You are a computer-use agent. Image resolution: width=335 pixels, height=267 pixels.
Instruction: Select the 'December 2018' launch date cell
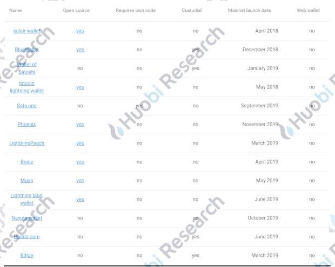point(260,50)
